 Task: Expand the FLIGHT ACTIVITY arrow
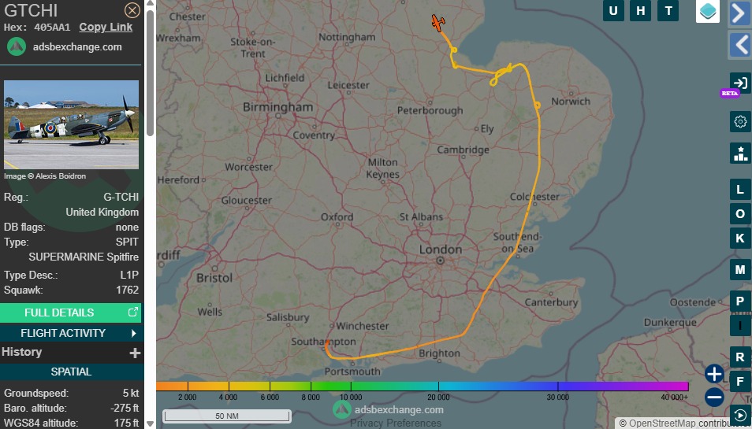click(134, 333)
